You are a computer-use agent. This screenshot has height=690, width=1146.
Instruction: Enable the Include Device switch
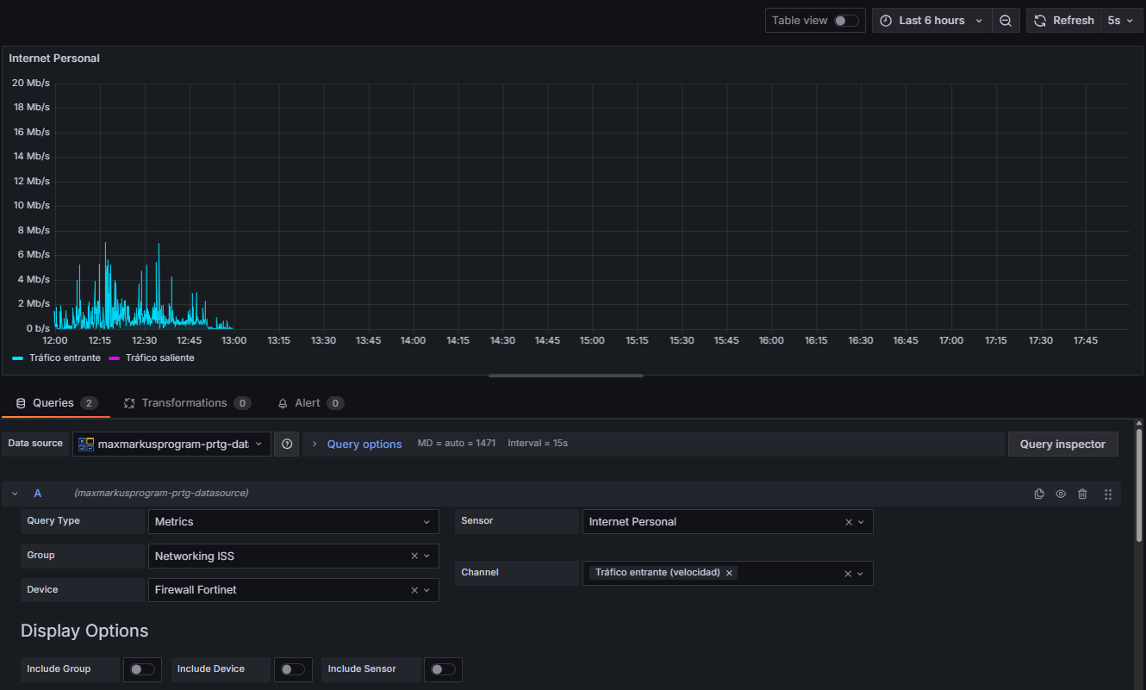(293, 669)
